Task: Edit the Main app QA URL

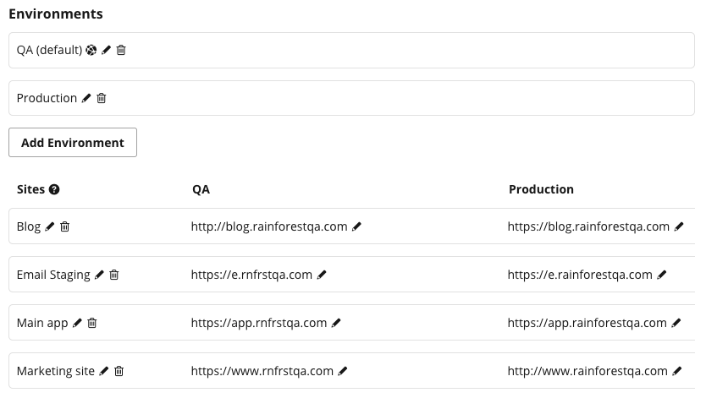Action: (336, 323)
